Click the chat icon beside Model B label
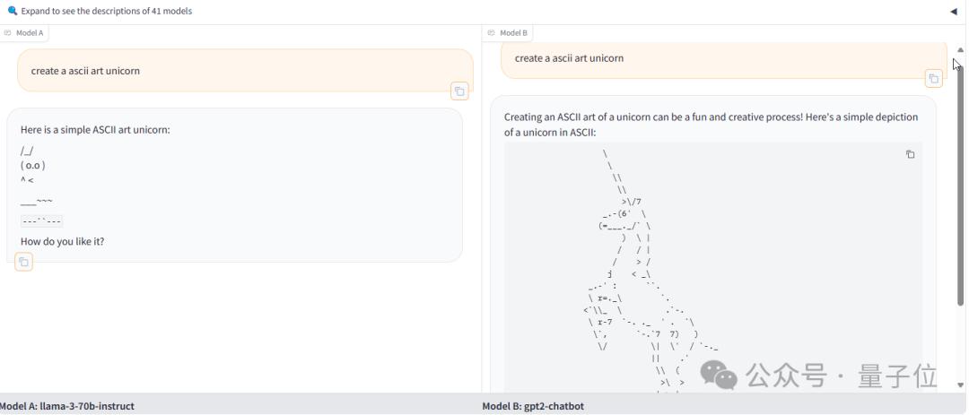969x415 pixels. 492,33
